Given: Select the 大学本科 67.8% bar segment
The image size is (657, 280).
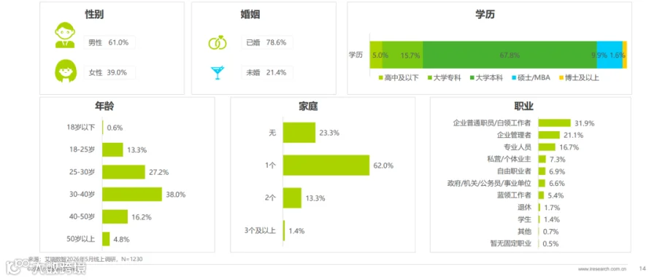Looking at the screenshot, I should click(x=510, y=55).
